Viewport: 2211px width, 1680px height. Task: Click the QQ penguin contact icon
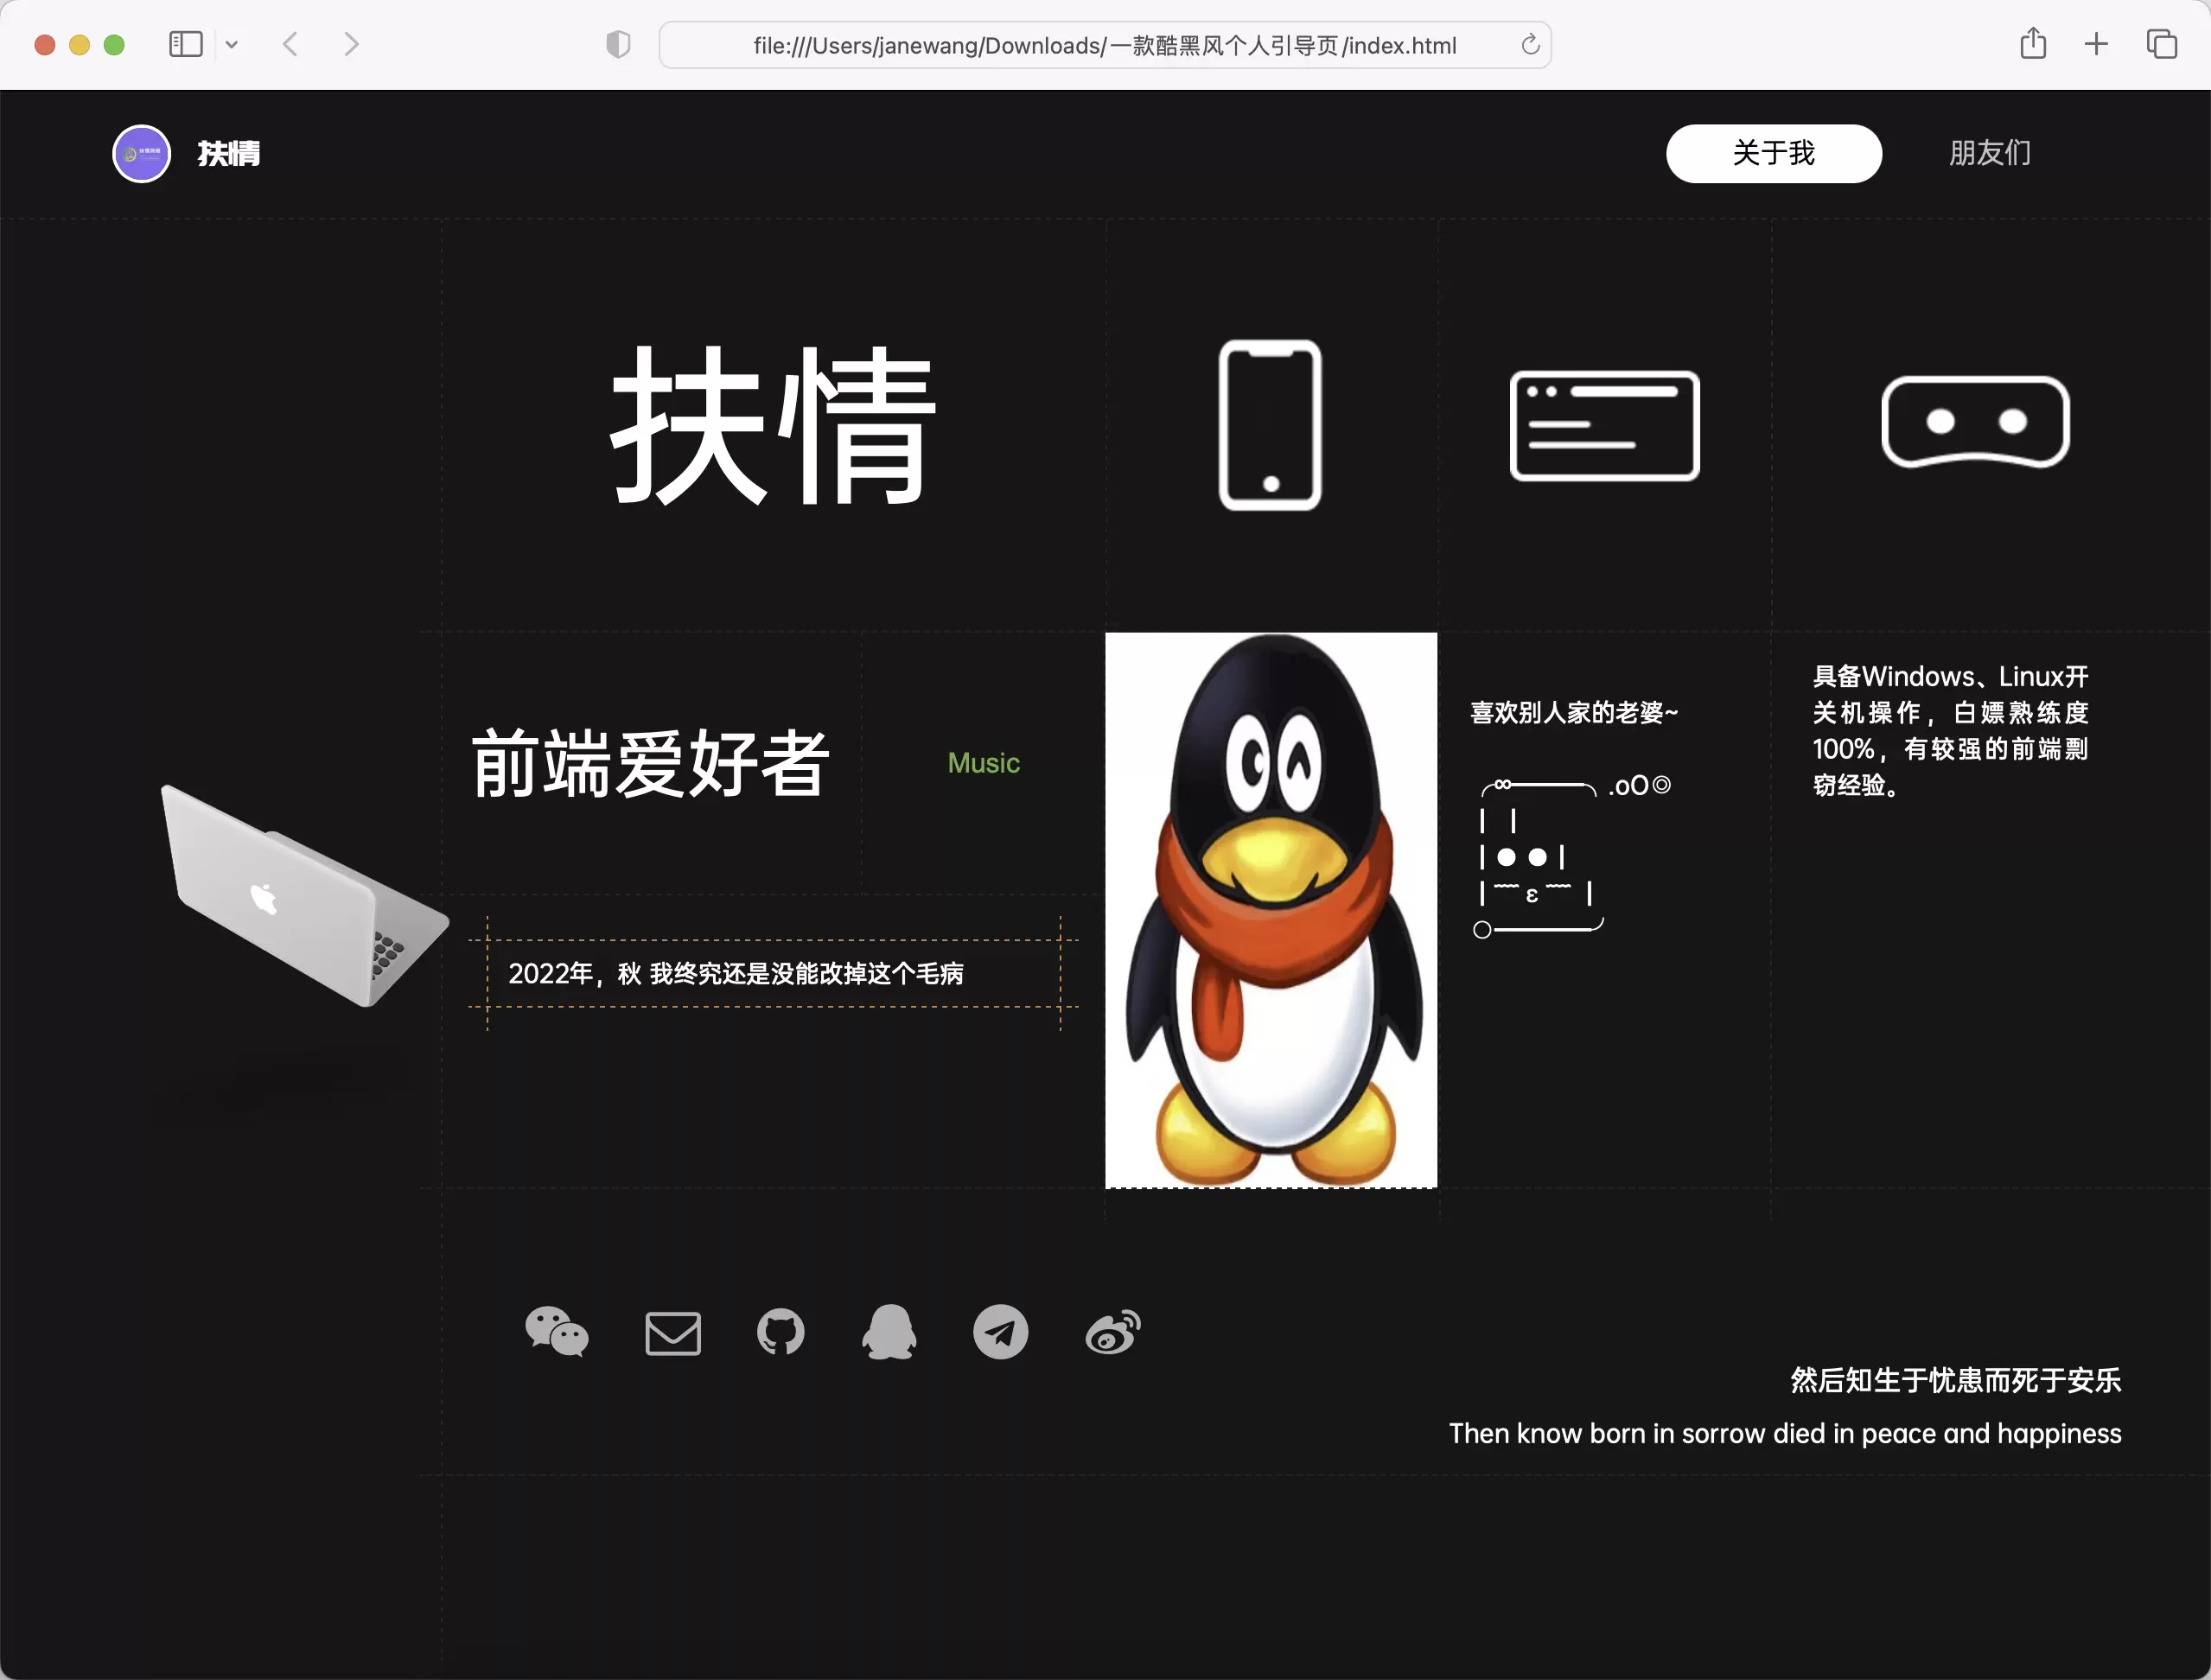(x=889, y=1332)
